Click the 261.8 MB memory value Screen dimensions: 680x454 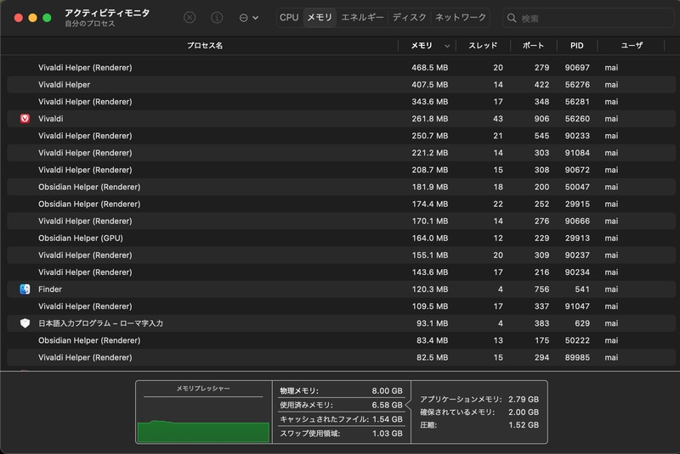click(x=430, y=119)
